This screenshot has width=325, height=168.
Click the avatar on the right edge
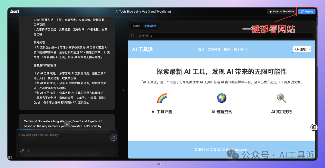(x=314, y=127)
